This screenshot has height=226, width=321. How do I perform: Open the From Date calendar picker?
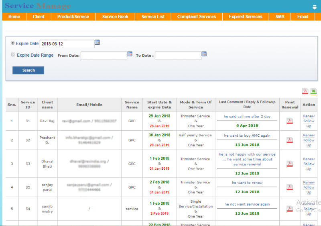130,54
